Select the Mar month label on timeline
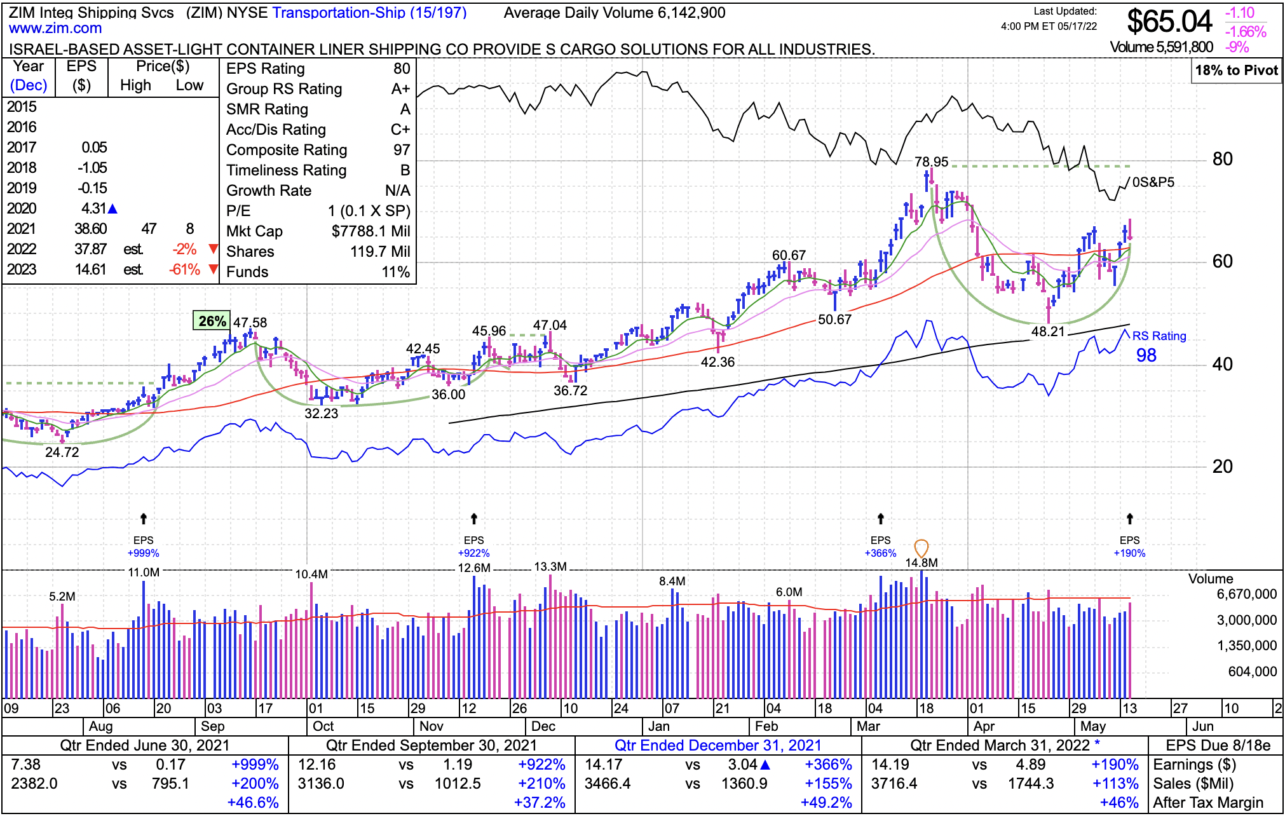 point(868,726)
